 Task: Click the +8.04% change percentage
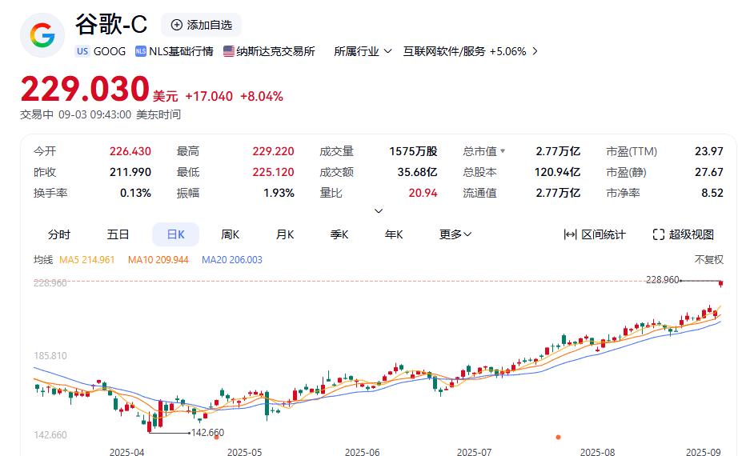point(261,97)
